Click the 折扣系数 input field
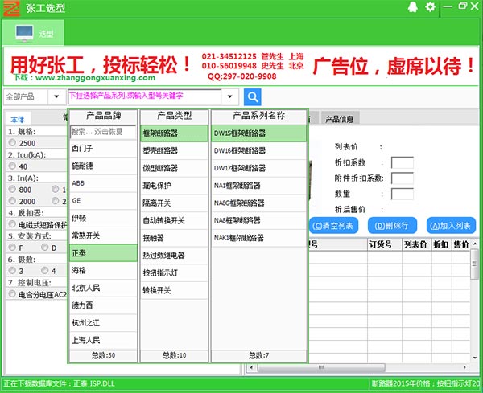483x393 pixels. tap(402, 162)
